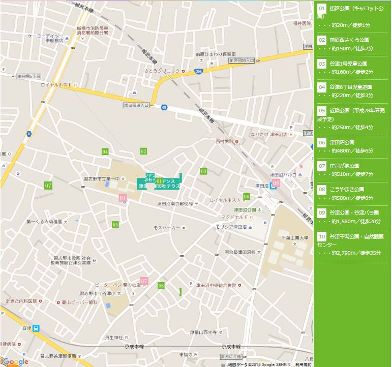Click the 谷津 train station icon
The image size is (392, 367).
pos(36,328)
